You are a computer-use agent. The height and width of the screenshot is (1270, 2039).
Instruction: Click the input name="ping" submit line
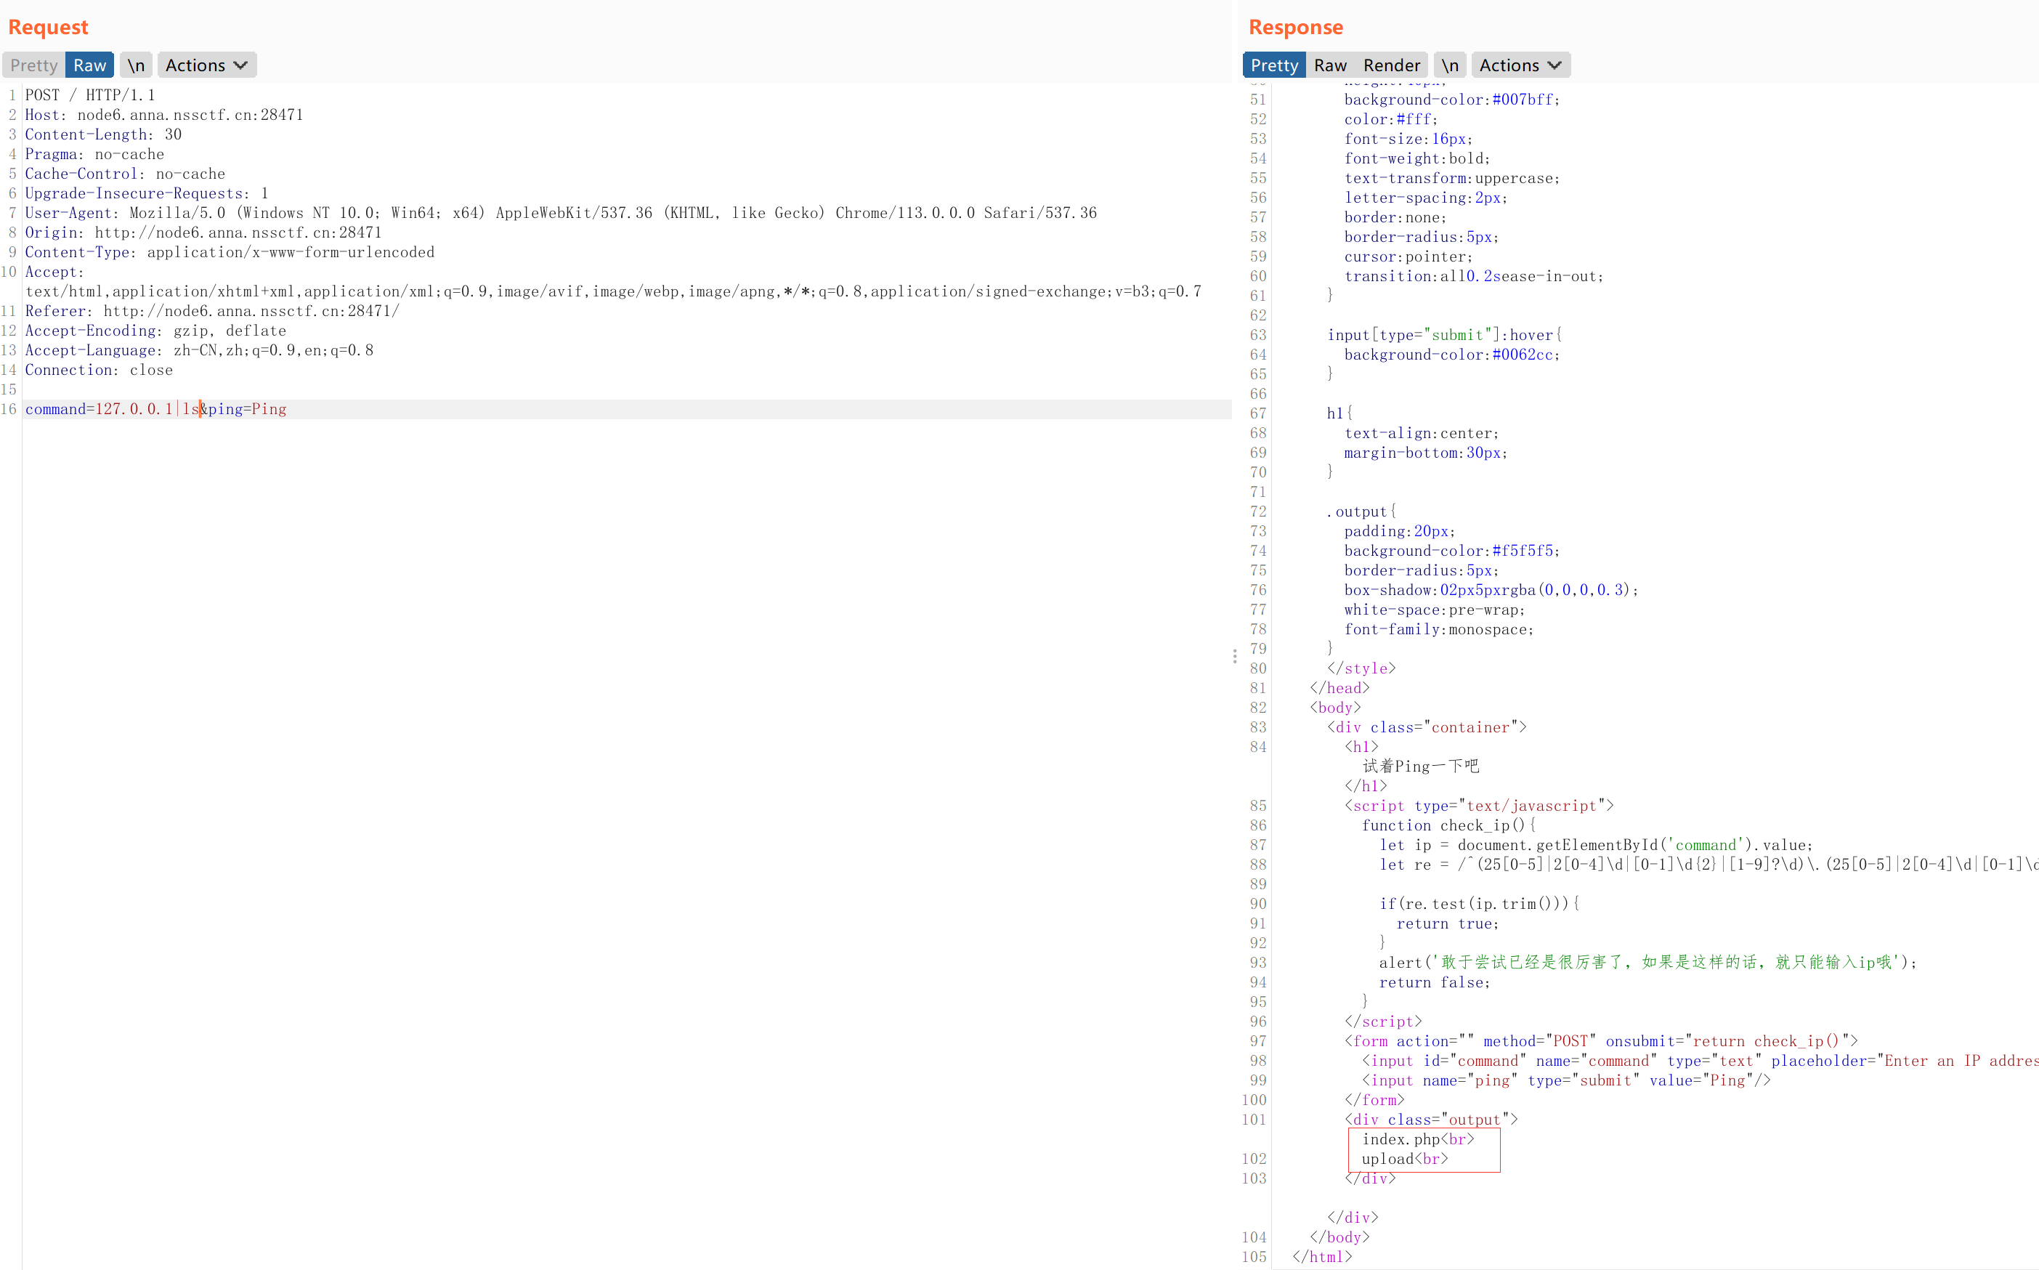1566,1081
